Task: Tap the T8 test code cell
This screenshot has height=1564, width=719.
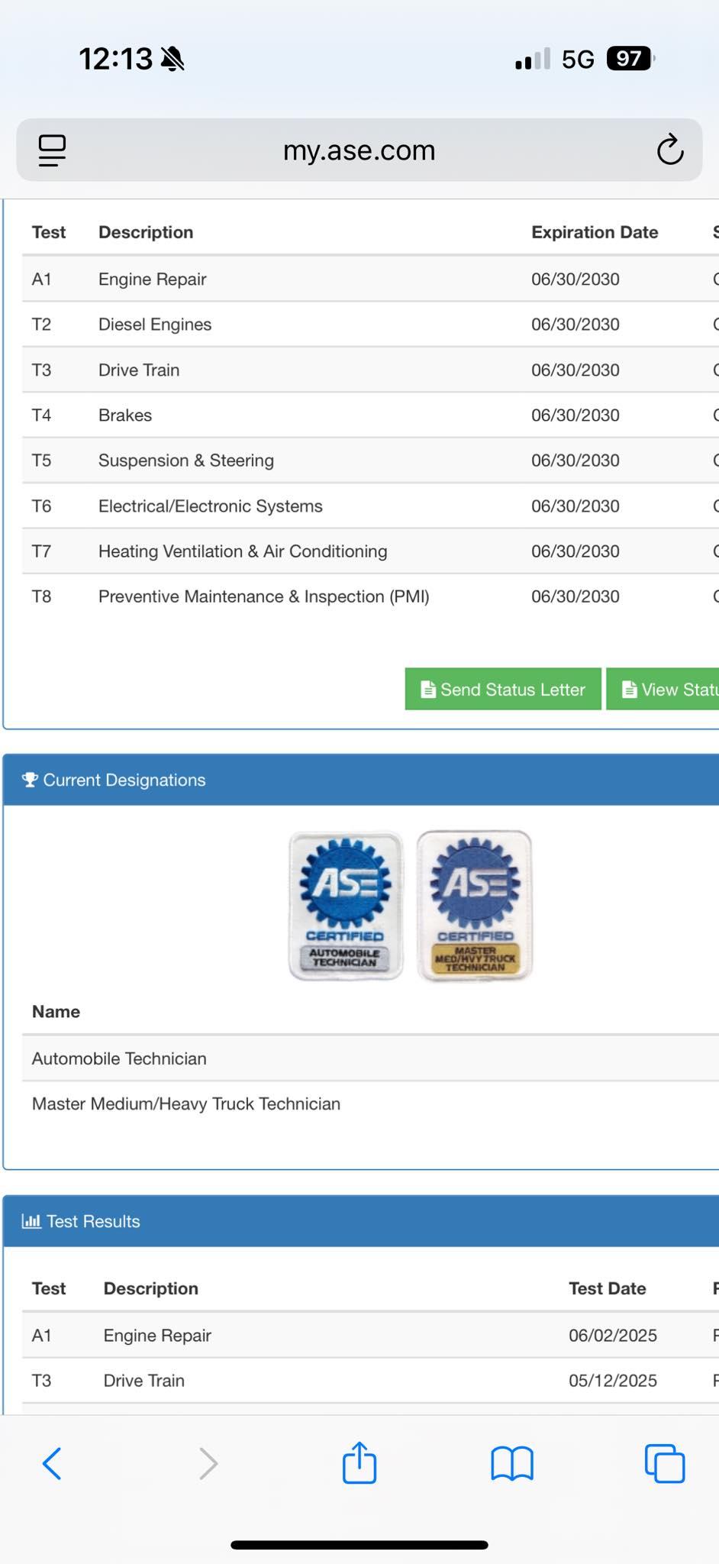Action: tap(41, 596)
